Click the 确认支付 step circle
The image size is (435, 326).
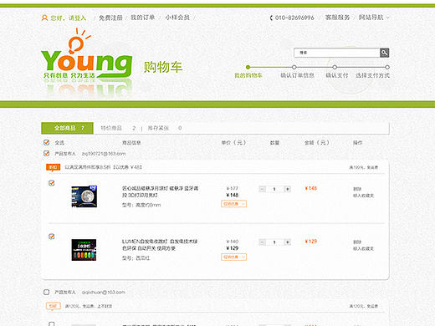[x=335, y=67]
